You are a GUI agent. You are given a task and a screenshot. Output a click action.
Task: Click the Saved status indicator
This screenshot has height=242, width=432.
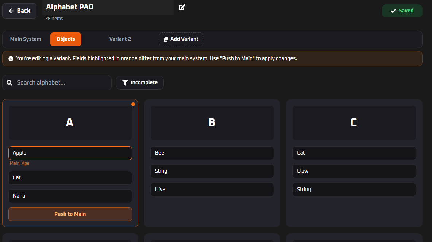(402, 11)
